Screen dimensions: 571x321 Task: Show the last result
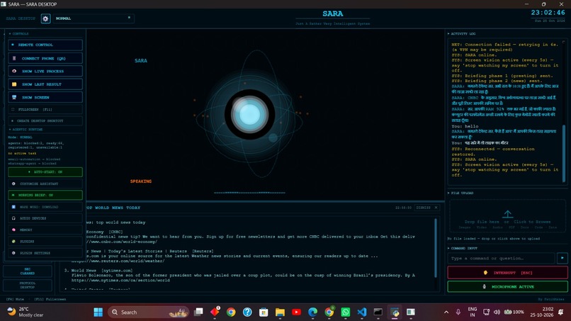[45, 84]
